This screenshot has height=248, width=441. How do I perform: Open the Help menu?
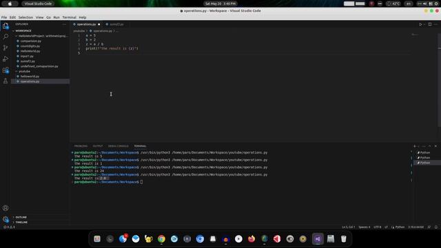pos(83,17)
